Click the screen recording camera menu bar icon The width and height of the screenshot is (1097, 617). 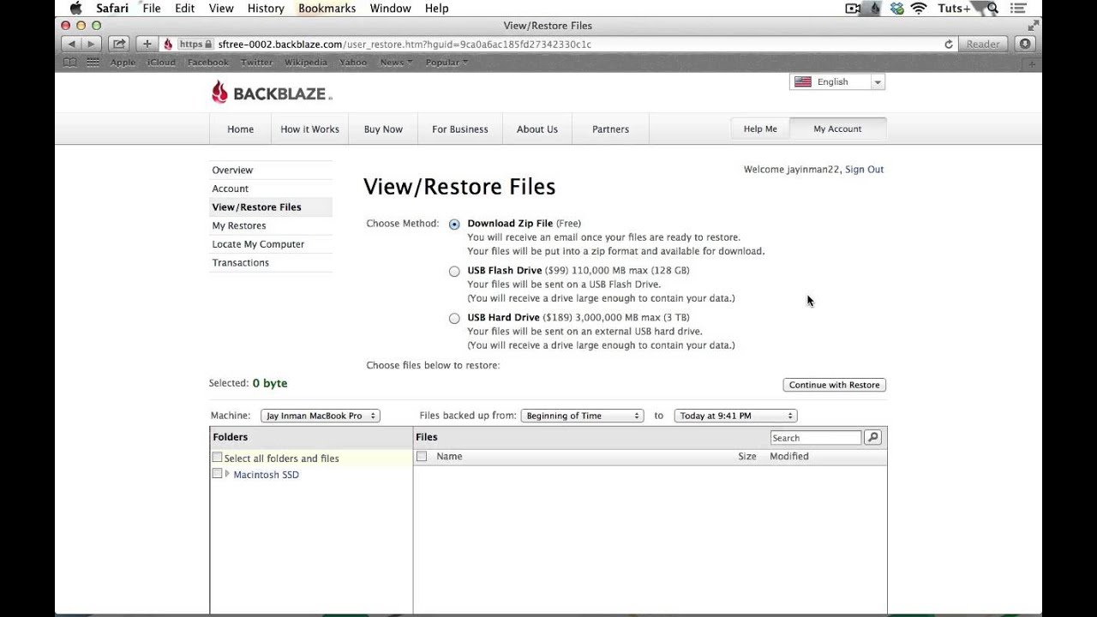[853, 8]
